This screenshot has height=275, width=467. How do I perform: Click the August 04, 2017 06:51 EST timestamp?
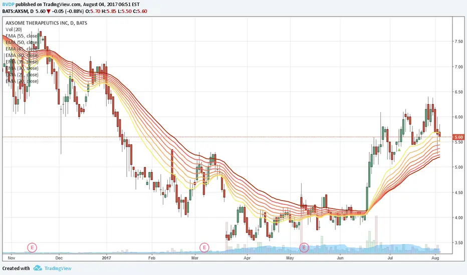[112, 4]
